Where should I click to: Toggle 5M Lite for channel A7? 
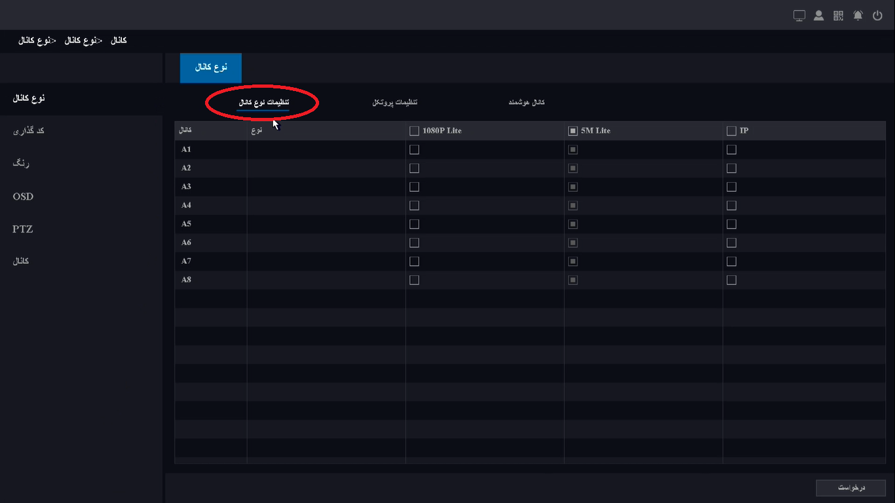coord(573,261)
